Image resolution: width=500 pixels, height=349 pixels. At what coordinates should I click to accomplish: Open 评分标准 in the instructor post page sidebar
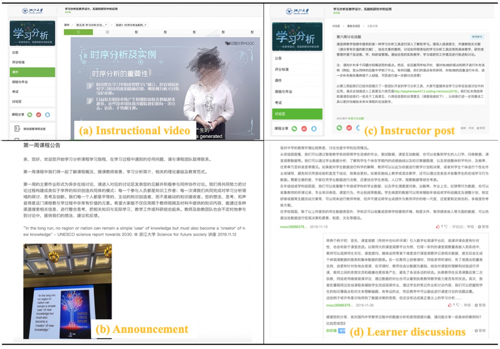click(x=297, y=69)
